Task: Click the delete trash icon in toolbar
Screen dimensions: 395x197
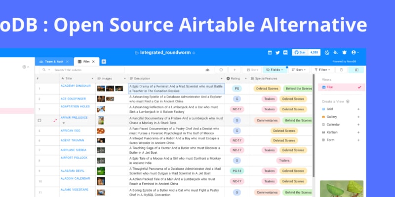Action: pos(342,70)
